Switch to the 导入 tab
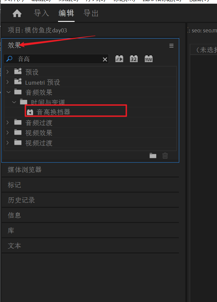The image size is (217, 302). coord(42,13)
